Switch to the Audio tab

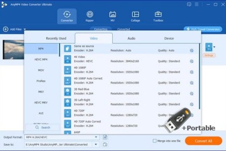(x=131, y=38)
